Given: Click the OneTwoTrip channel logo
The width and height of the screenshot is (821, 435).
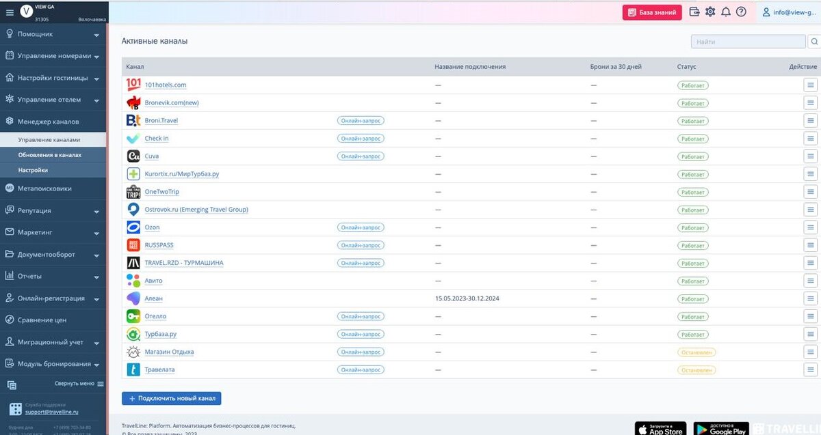Looking at the screenshot, I should click(x=133, y=192).
